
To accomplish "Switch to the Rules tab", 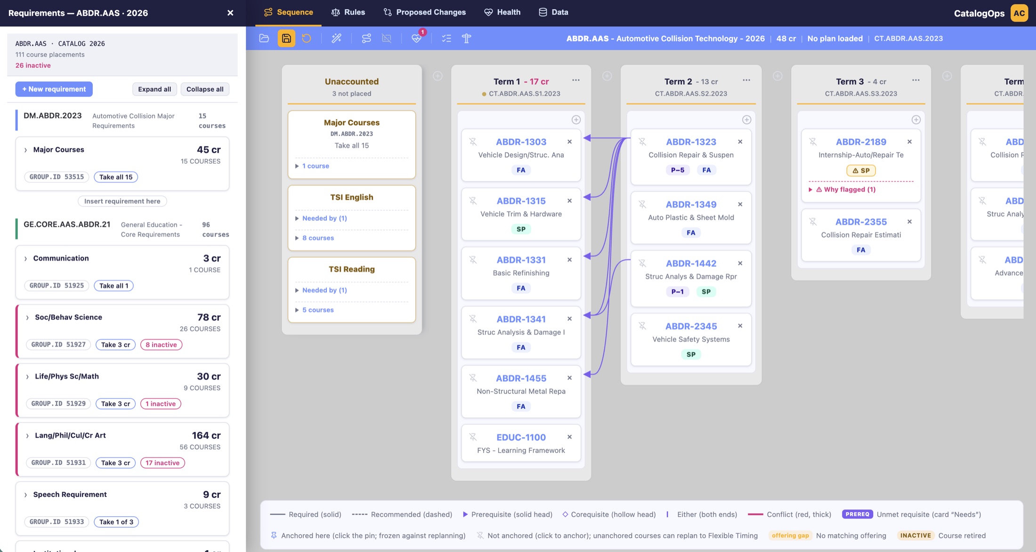I will 348,12.
